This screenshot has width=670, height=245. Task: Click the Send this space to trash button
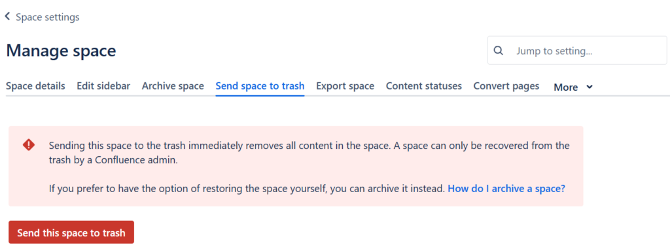click(x=71, y=233)
